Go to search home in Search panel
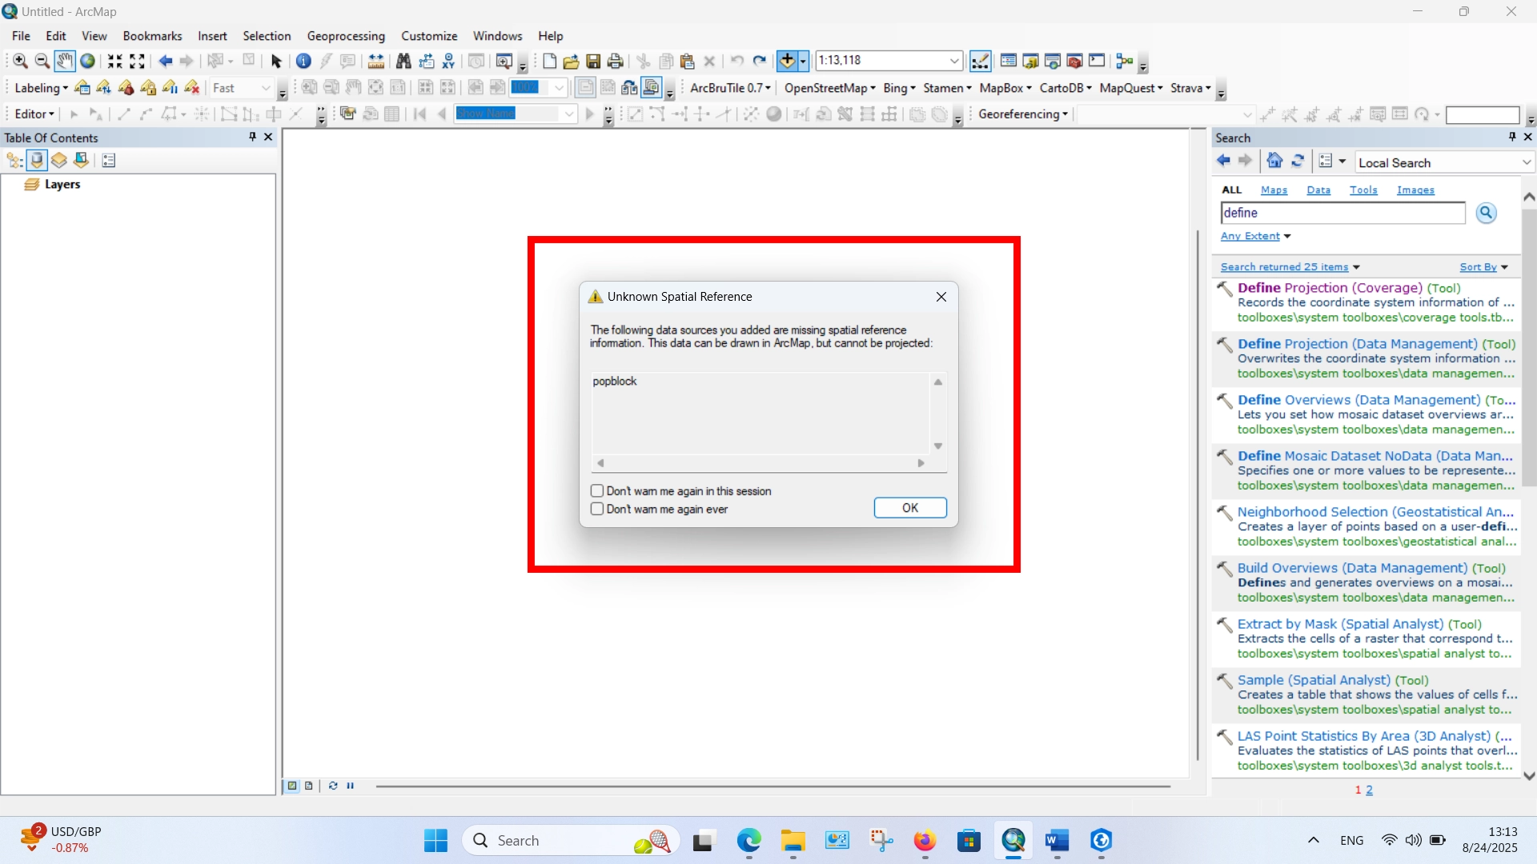 pos(1275,162)
